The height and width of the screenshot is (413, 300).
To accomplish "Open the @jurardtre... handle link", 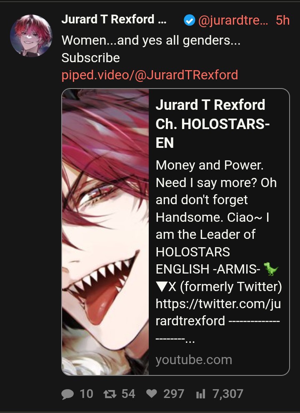I will tap(233, 20).
